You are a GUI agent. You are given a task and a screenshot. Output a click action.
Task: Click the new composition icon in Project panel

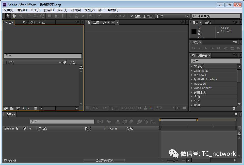tap(18, 109)
